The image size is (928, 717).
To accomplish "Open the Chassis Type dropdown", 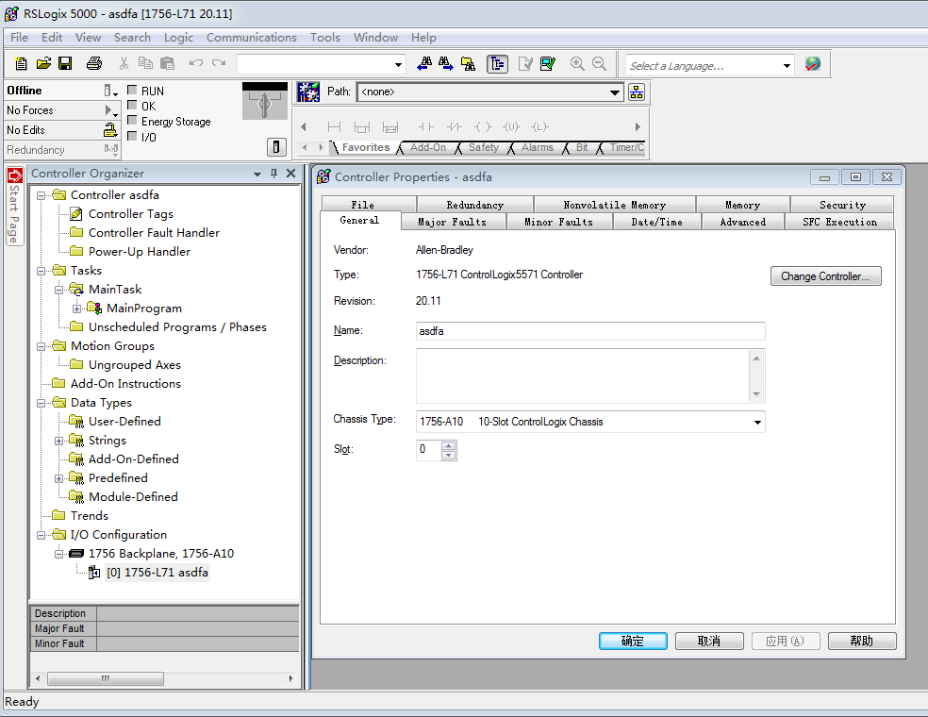I will (x=757, y=422).
